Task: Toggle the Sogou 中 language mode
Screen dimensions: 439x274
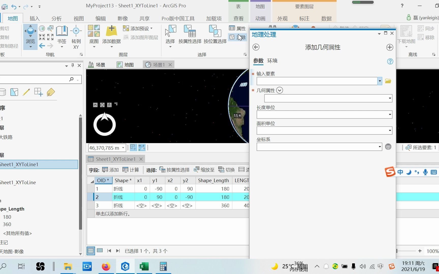Action: pos(400,172)
